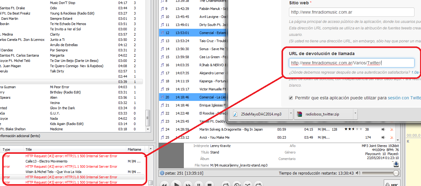The height and width of the screenshot is (186, 421).
Task: Click the speaker icon on the Big In Japan row
Action: (383, 129)
